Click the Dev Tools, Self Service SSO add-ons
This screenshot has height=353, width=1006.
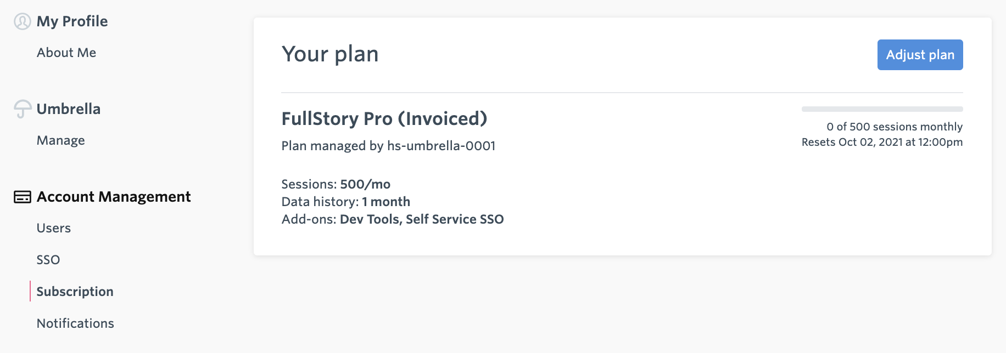(422, 219)
